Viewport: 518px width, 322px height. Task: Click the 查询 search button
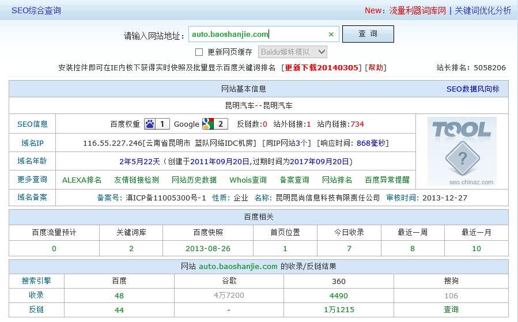pos(368,34)
